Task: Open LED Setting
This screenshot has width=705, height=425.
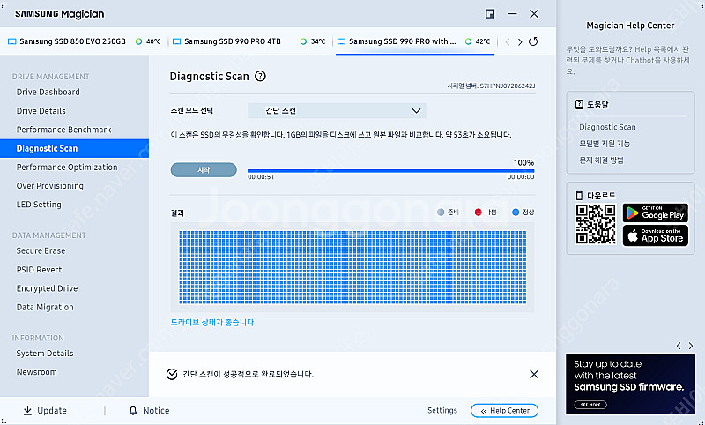Action: coord(39,205)
